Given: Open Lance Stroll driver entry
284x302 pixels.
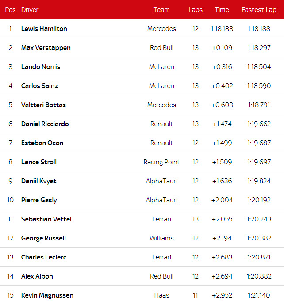Looking at the screenshot, I should coord(39,162).
